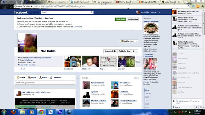Click Nor Dalila profile picture
The width and height of the screenshot is (205, 115).
pyautogui.click(x=28, y=43)
